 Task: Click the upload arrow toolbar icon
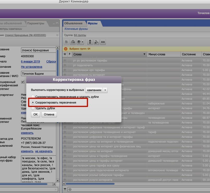pyautogui.click(x=90, y=42)
